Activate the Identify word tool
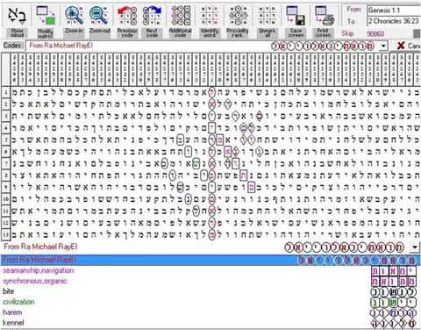The width and height of the screenshot is (421, 330). coord(210,16)
